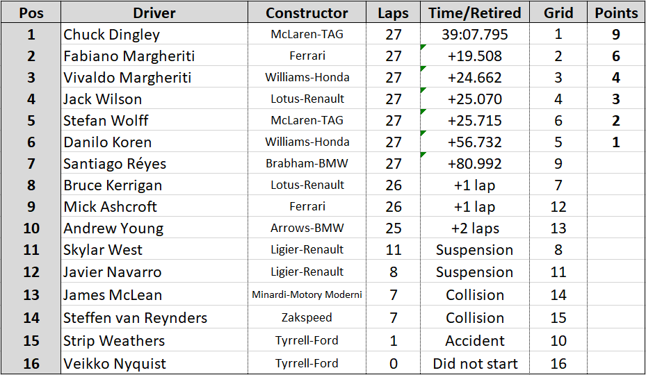646x375 pixels.
Task: Select the Driver column header
Action: click(x=154, y=12)
